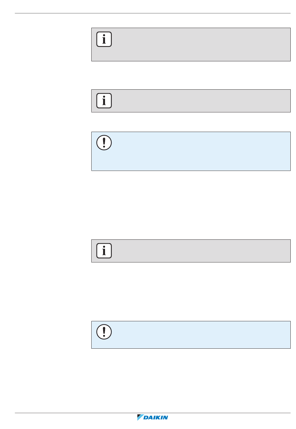The height and width of the screenshot is (429, 296).
Task: Click the empty body of second gray note
Action: 199,101
